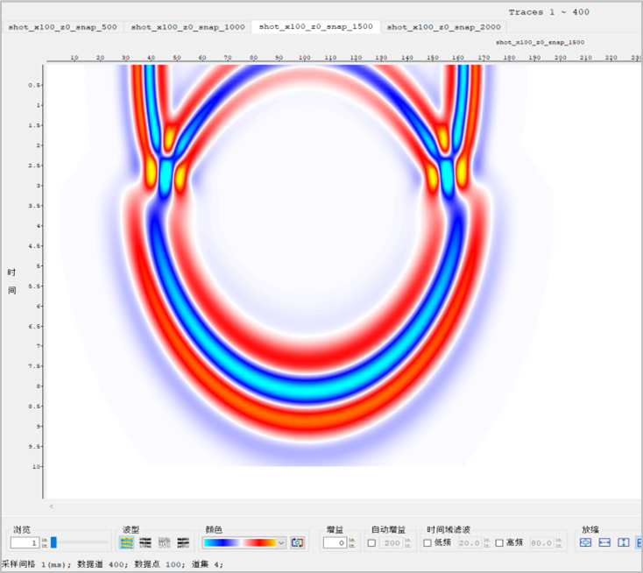Click the browse value stepper arrows
This screenshot has width=643, height=573.
click(x=43, y=543)
